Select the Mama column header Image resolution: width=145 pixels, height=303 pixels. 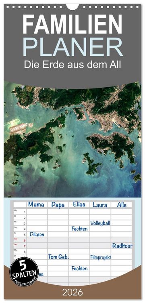pos(36,205)
